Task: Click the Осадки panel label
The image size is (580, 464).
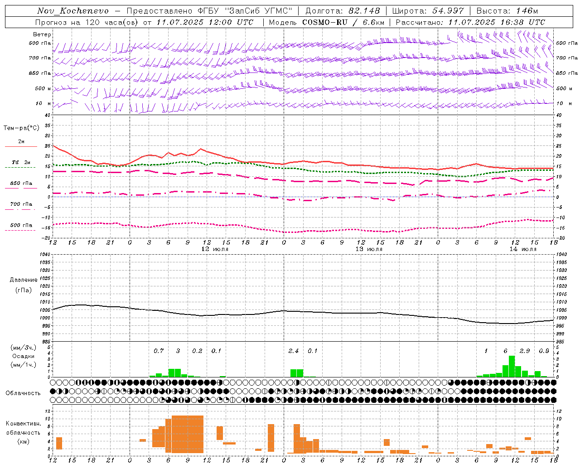Action: tap(24, 356)
